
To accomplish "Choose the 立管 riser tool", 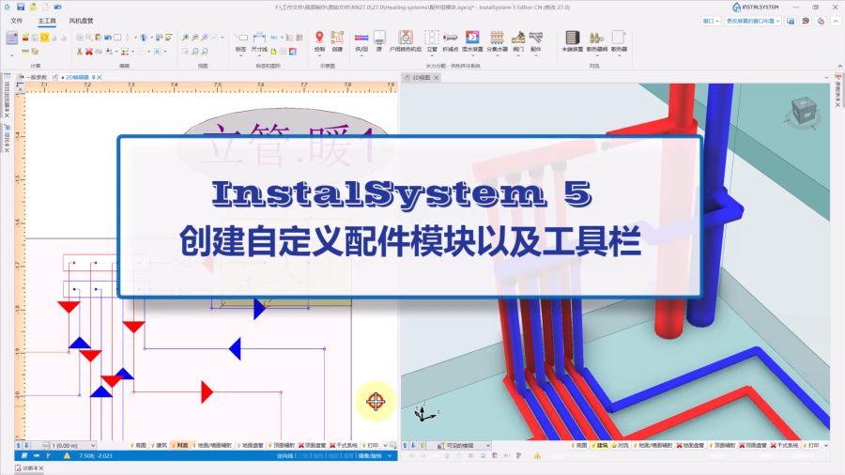I will pos(432,38).
